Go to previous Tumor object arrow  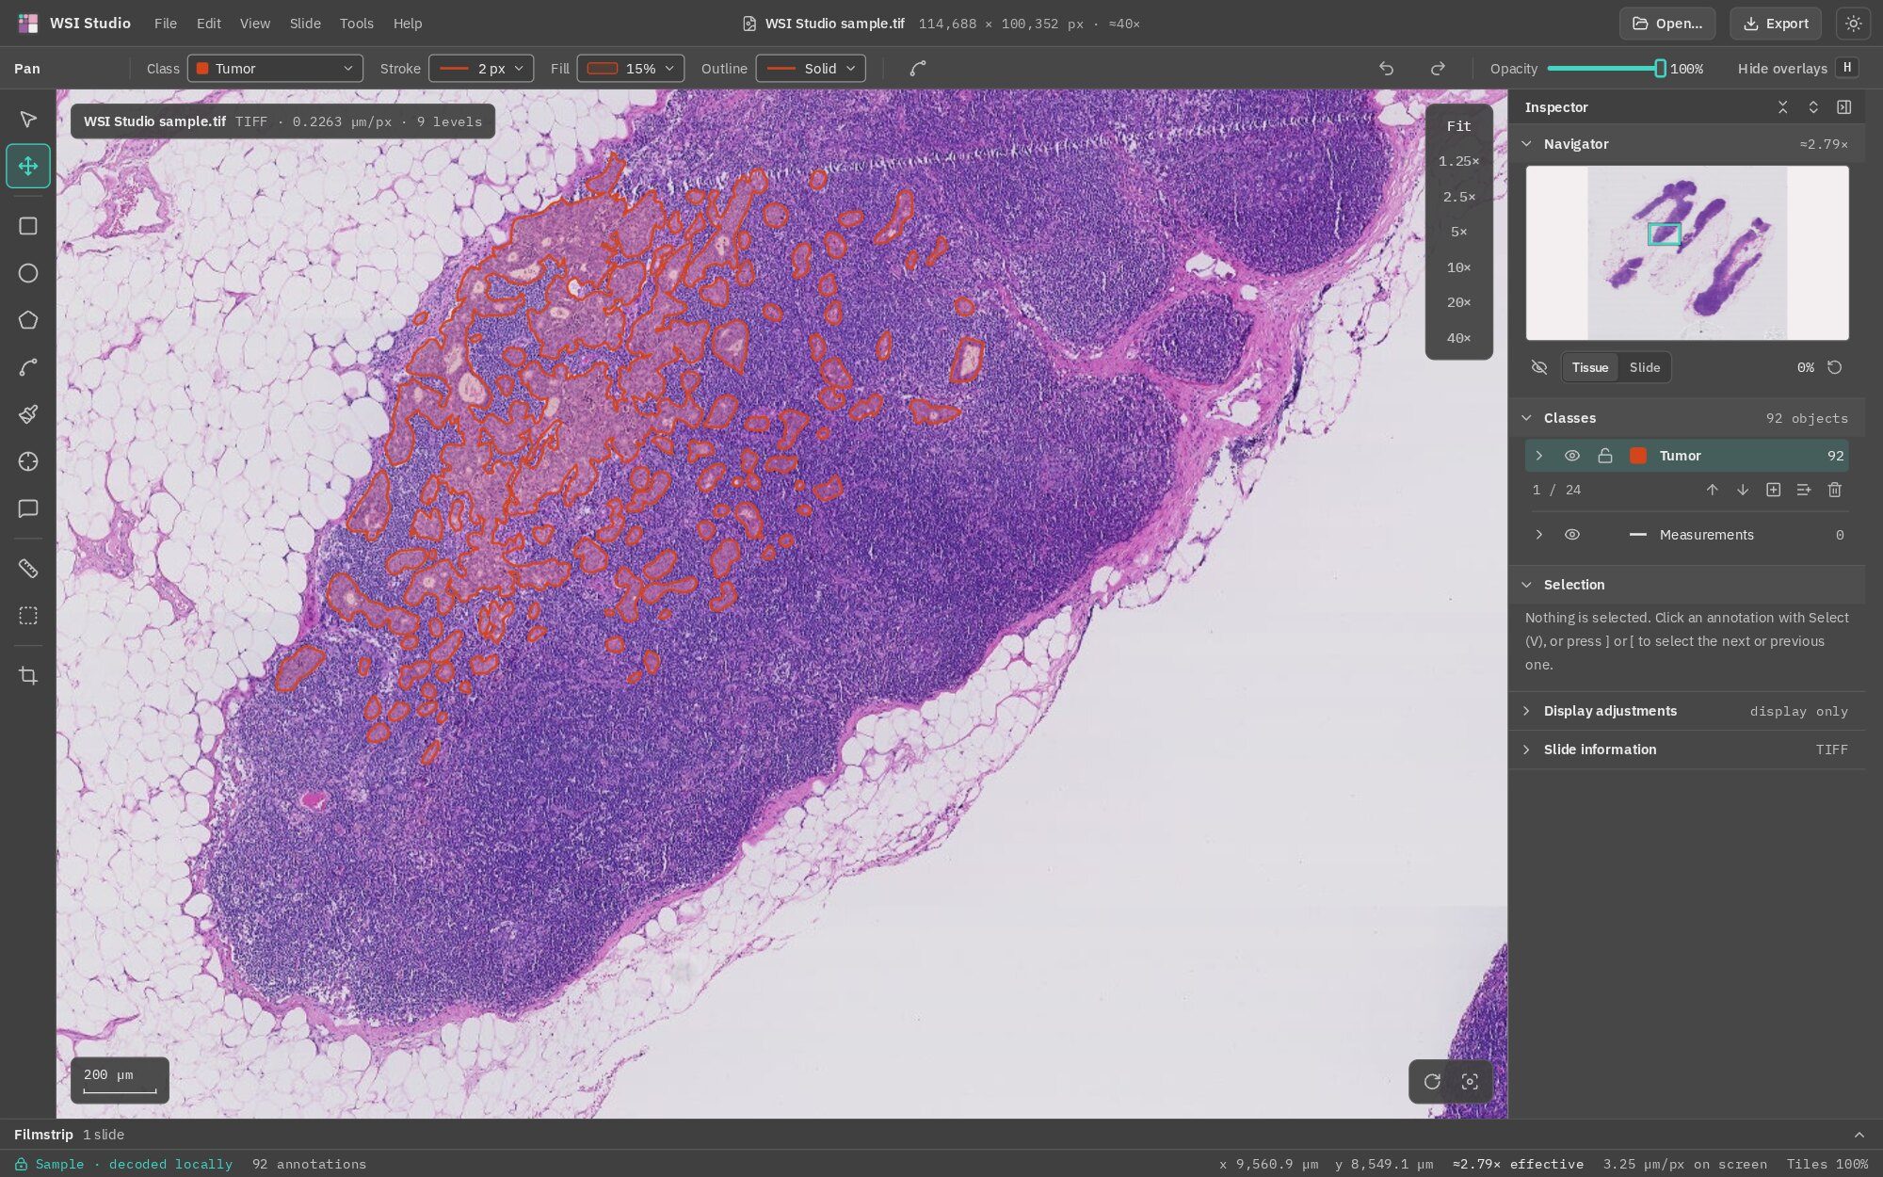pyautogui.click(x=1712, y=490)
